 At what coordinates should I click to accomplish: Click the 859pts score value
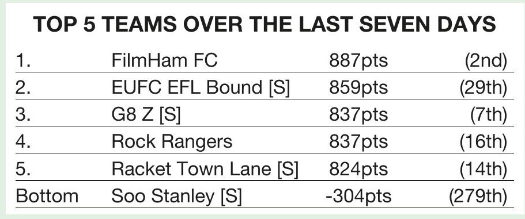(x=358, y=88)
